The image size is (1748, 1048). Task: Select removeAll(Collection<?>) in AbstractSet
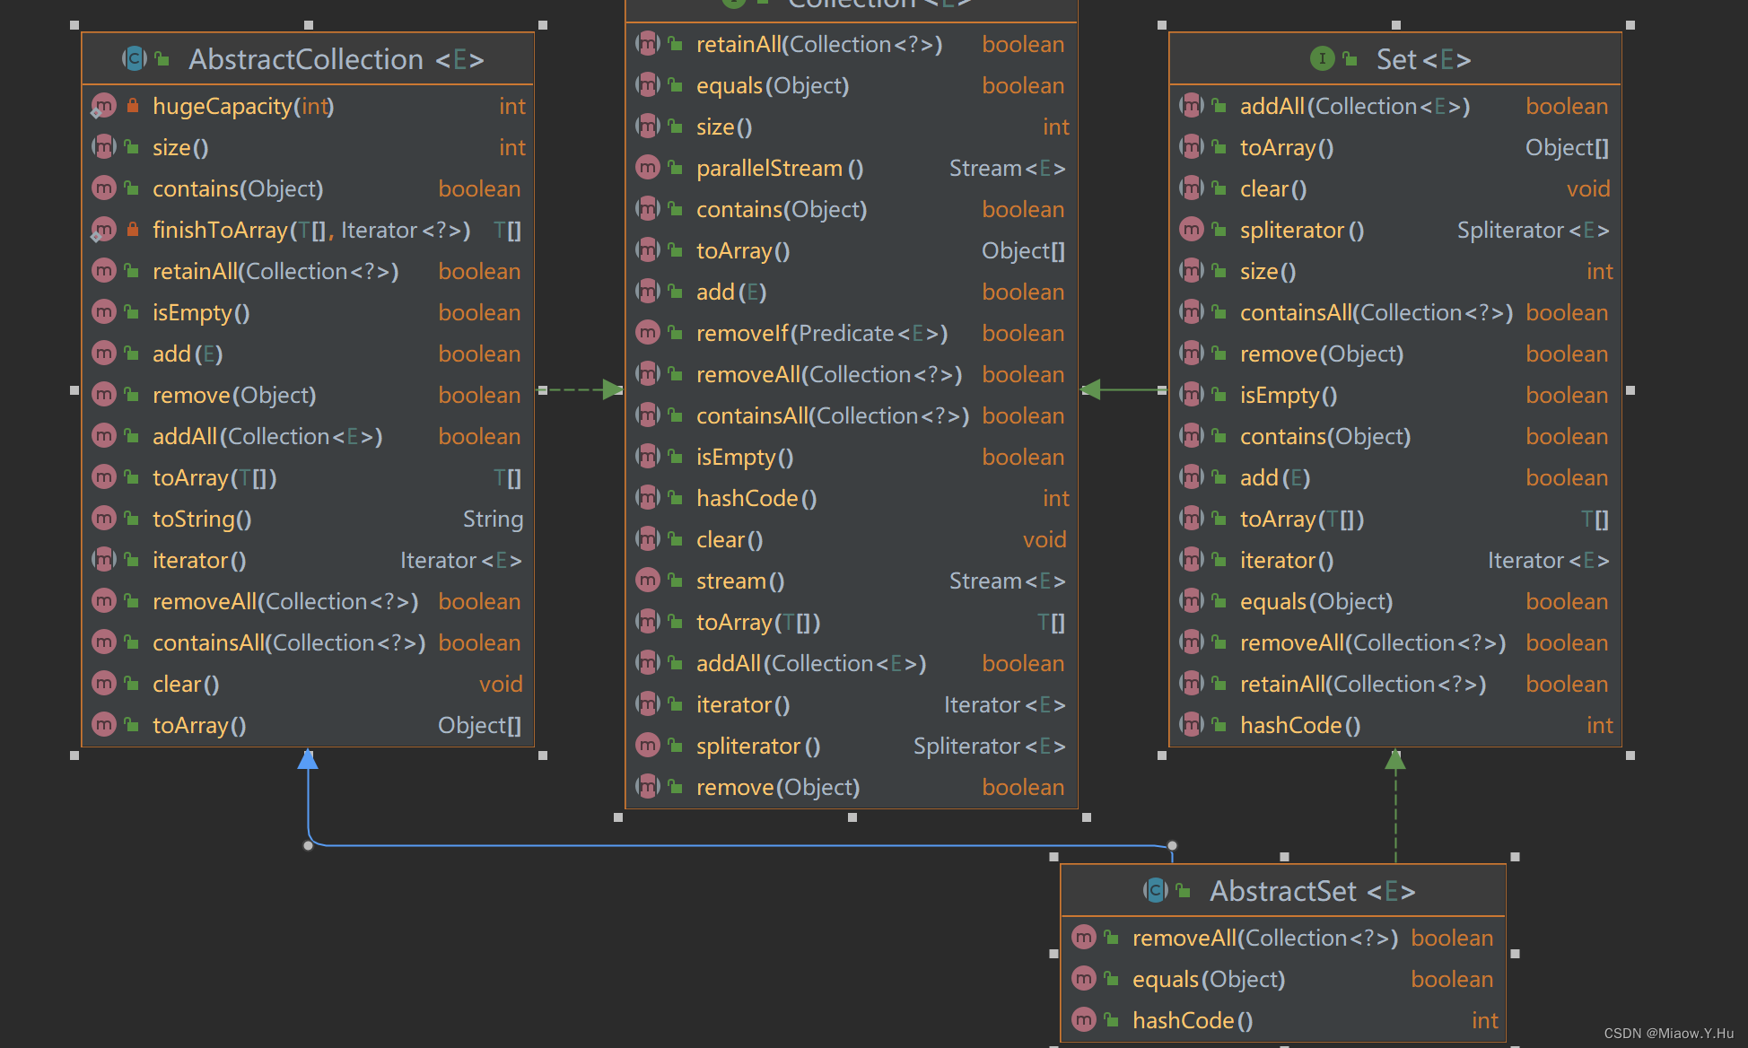tap(1265, 938)
